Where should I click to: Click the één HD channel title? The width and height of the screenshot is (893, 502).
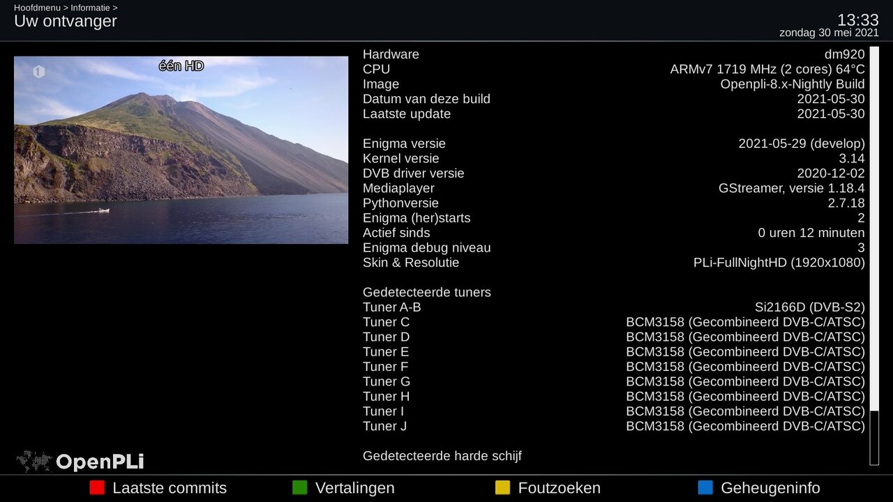coord(181,66)
